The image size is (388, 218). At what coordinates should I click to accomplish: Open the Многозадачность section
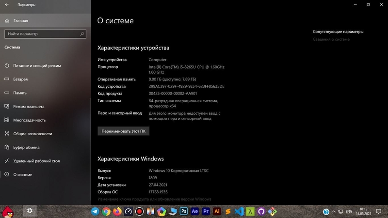tap(45, 120)
